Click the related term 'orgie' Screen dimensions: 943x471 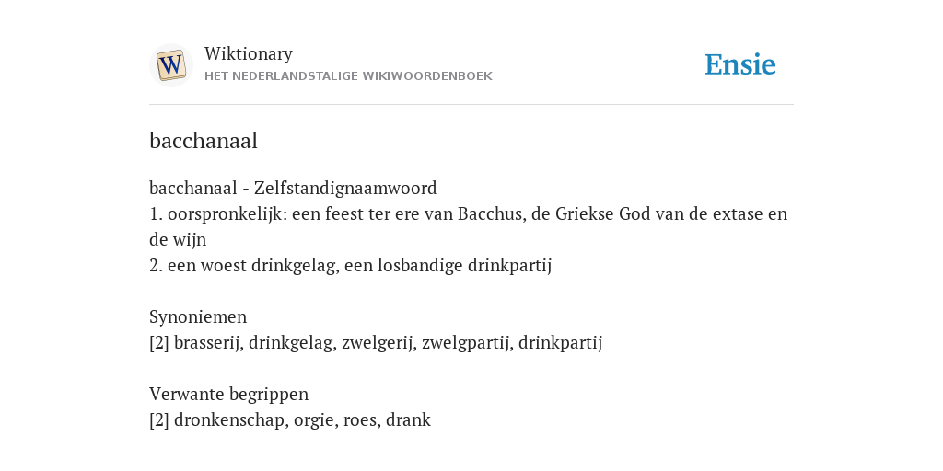coord(316,419)
